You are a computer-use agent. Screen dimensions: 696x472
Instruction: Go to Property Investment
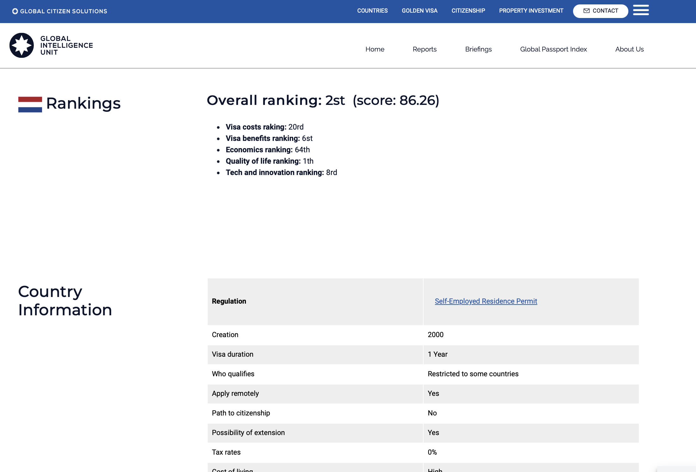pyautogui.click(x=531, y=11)
